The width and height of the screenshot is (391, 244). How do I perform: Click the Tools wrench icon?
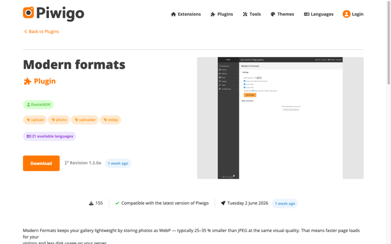245,14
